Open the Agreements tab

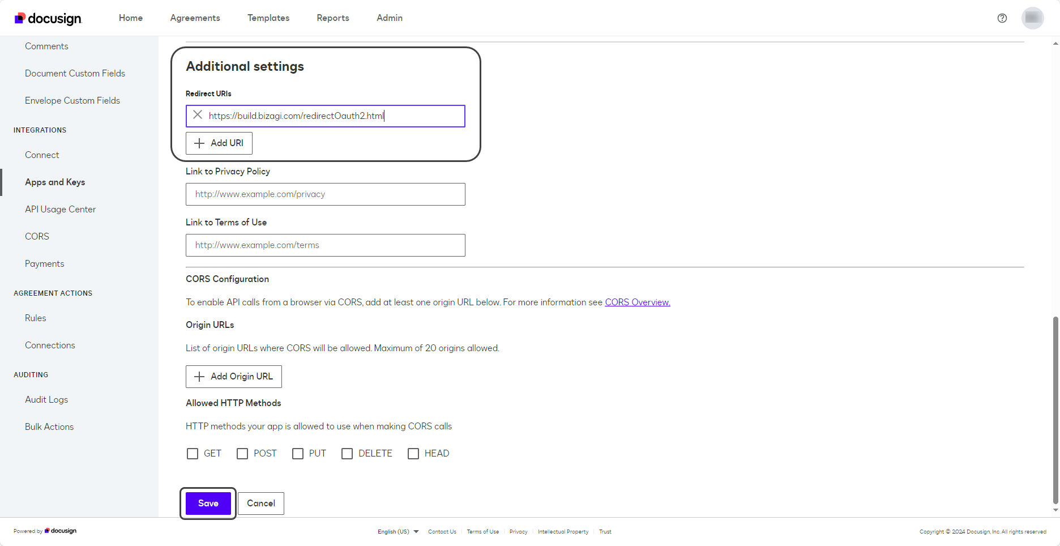195,18
